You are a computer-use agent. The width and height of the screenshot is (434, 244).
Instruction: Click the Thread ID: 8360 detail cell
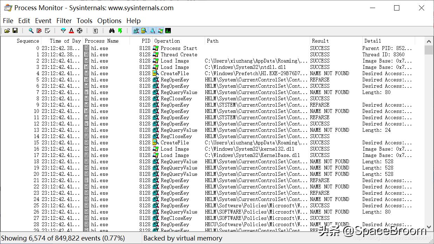383,55
